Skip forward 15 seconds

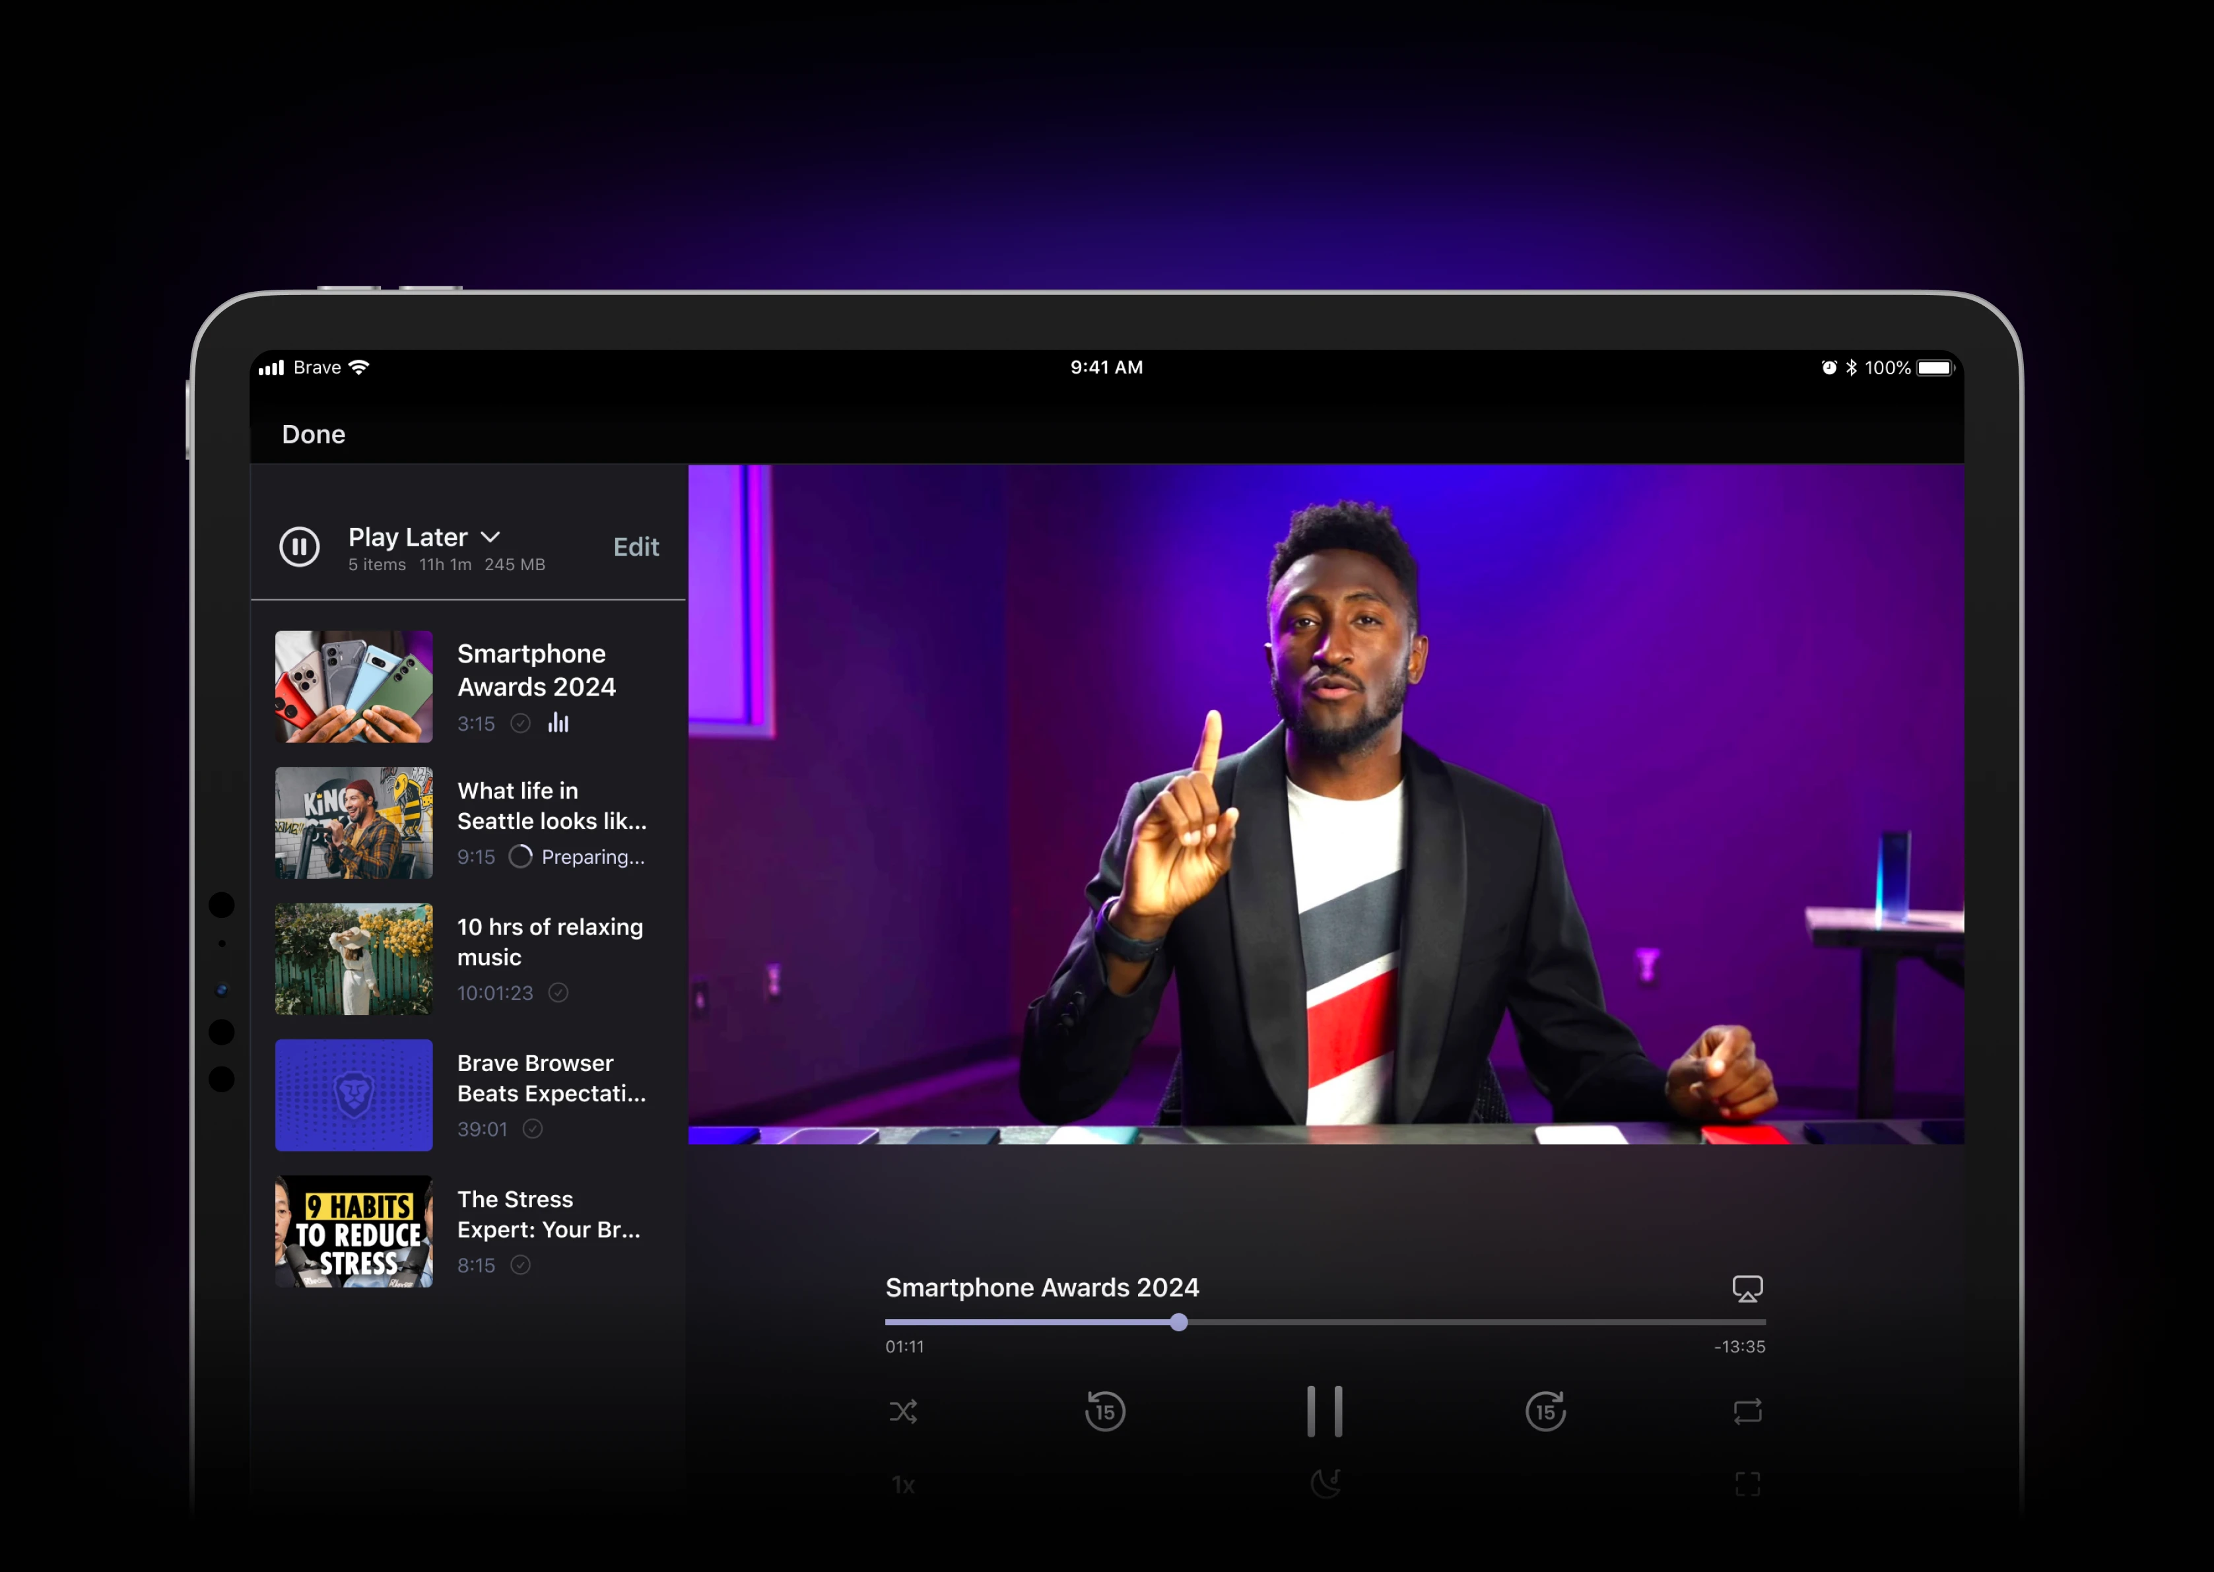pos(1546,1410)
